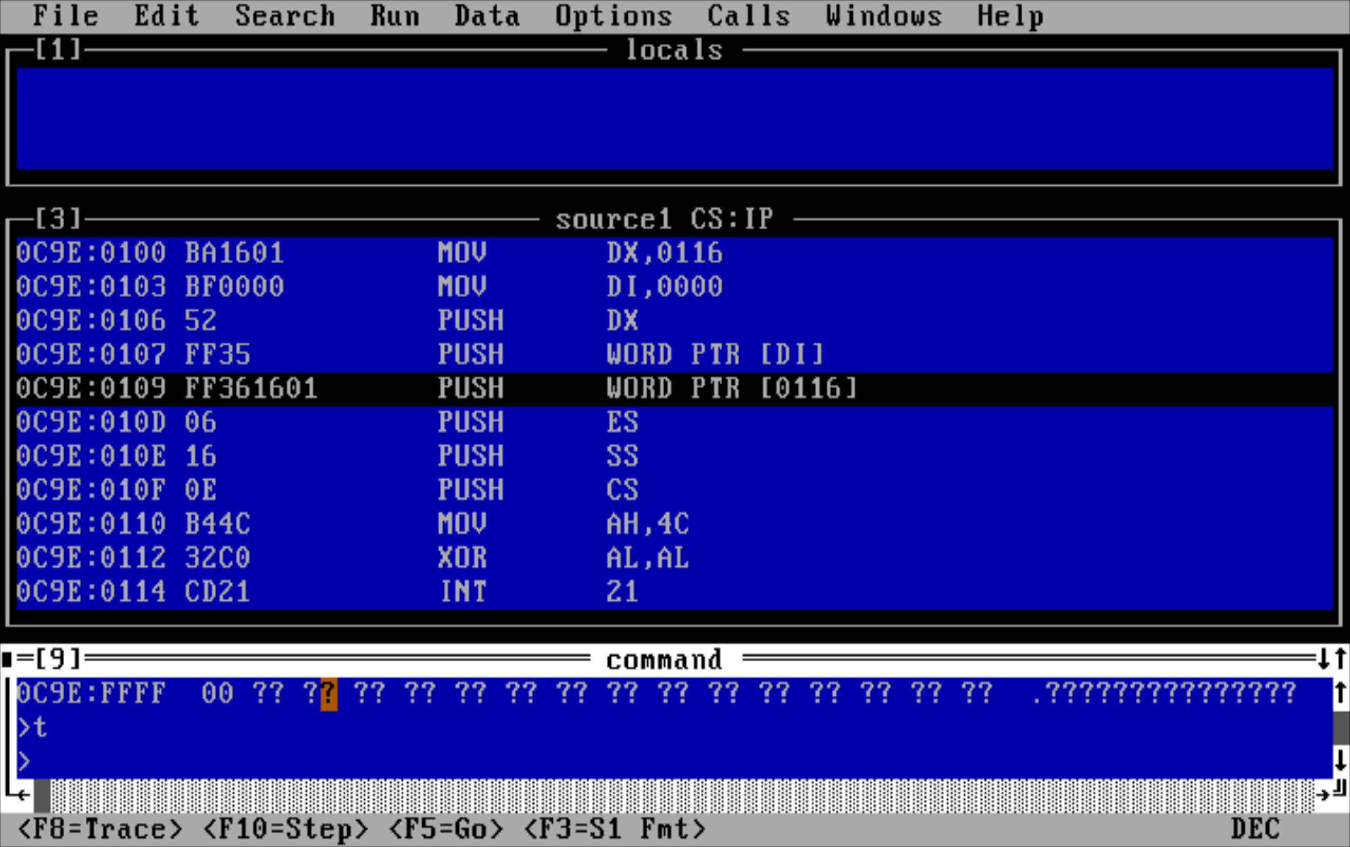The image size is (1350, 847).
Task: Select line 0C9E:0106 PUSH DX
Action: point(675,321)
